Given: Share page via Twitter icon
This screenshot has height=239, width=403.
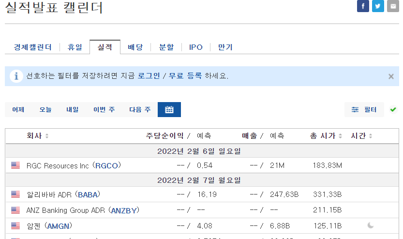Looking at the screenshot, I should pyautogui.click(x=378, y=6).
